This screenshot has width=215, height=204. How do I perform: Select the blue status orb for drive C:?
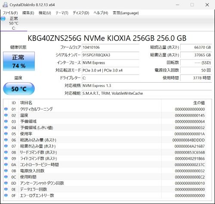click(3, 19)
